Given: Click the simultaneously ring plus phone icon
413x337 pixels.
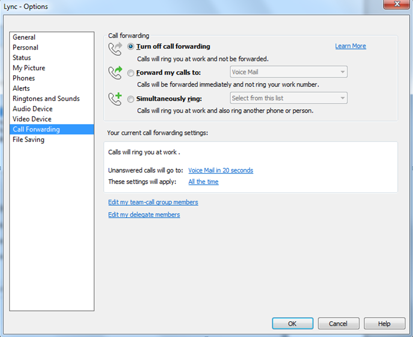Looking at the screenshot, I should (115, 99).
